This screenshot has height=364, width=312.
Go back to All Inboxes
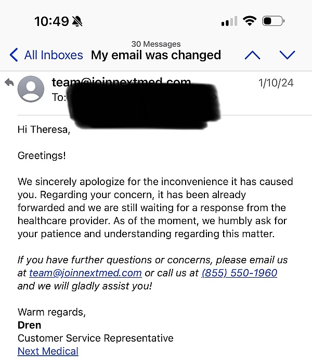[53, 55]
